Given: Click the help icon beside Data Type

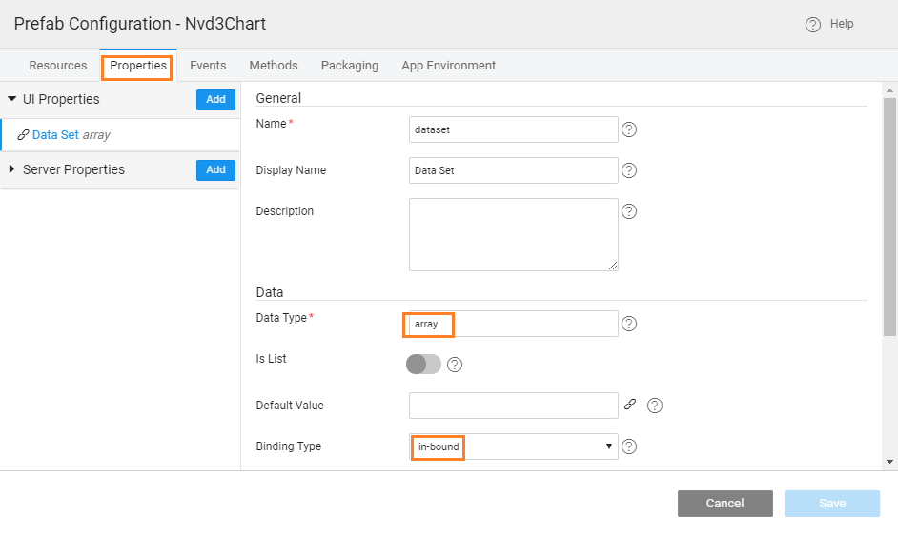Looking at the screenshot, I should (x=628, y=324).
